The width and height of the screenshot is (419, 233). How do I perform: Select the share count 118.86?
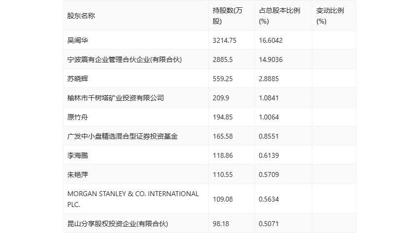point(223,155)
